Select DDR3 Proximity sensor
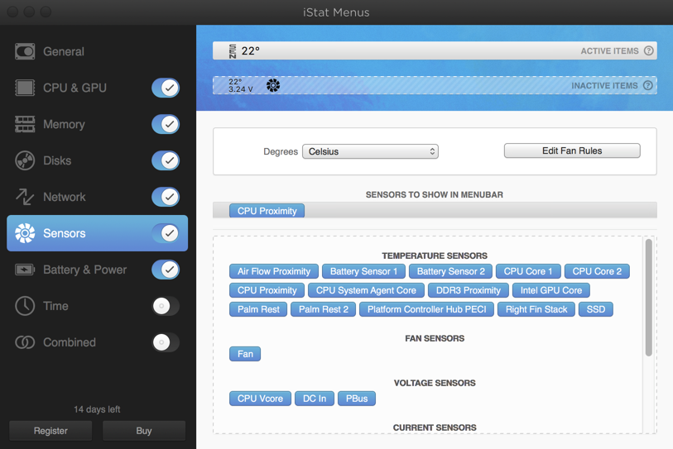The image size is (673, 449). pyautogui.click(x=469, y=290)
